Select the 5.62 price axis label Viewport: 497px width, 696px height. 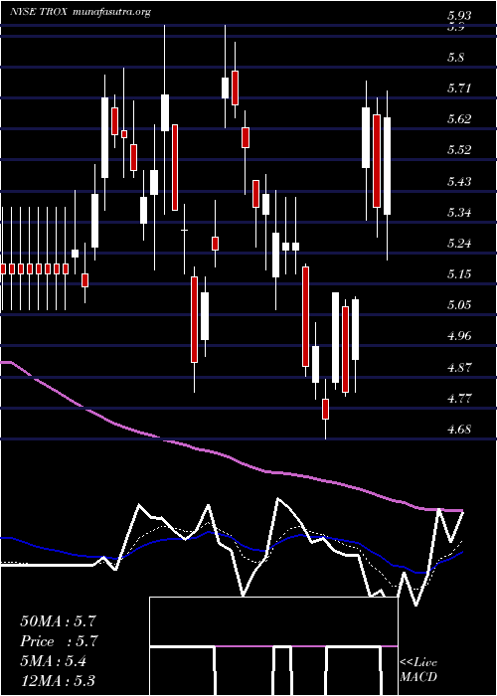pos(459,119)
